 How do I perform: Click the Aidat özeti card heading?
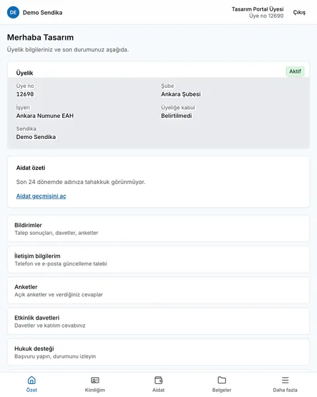(30, 168)
